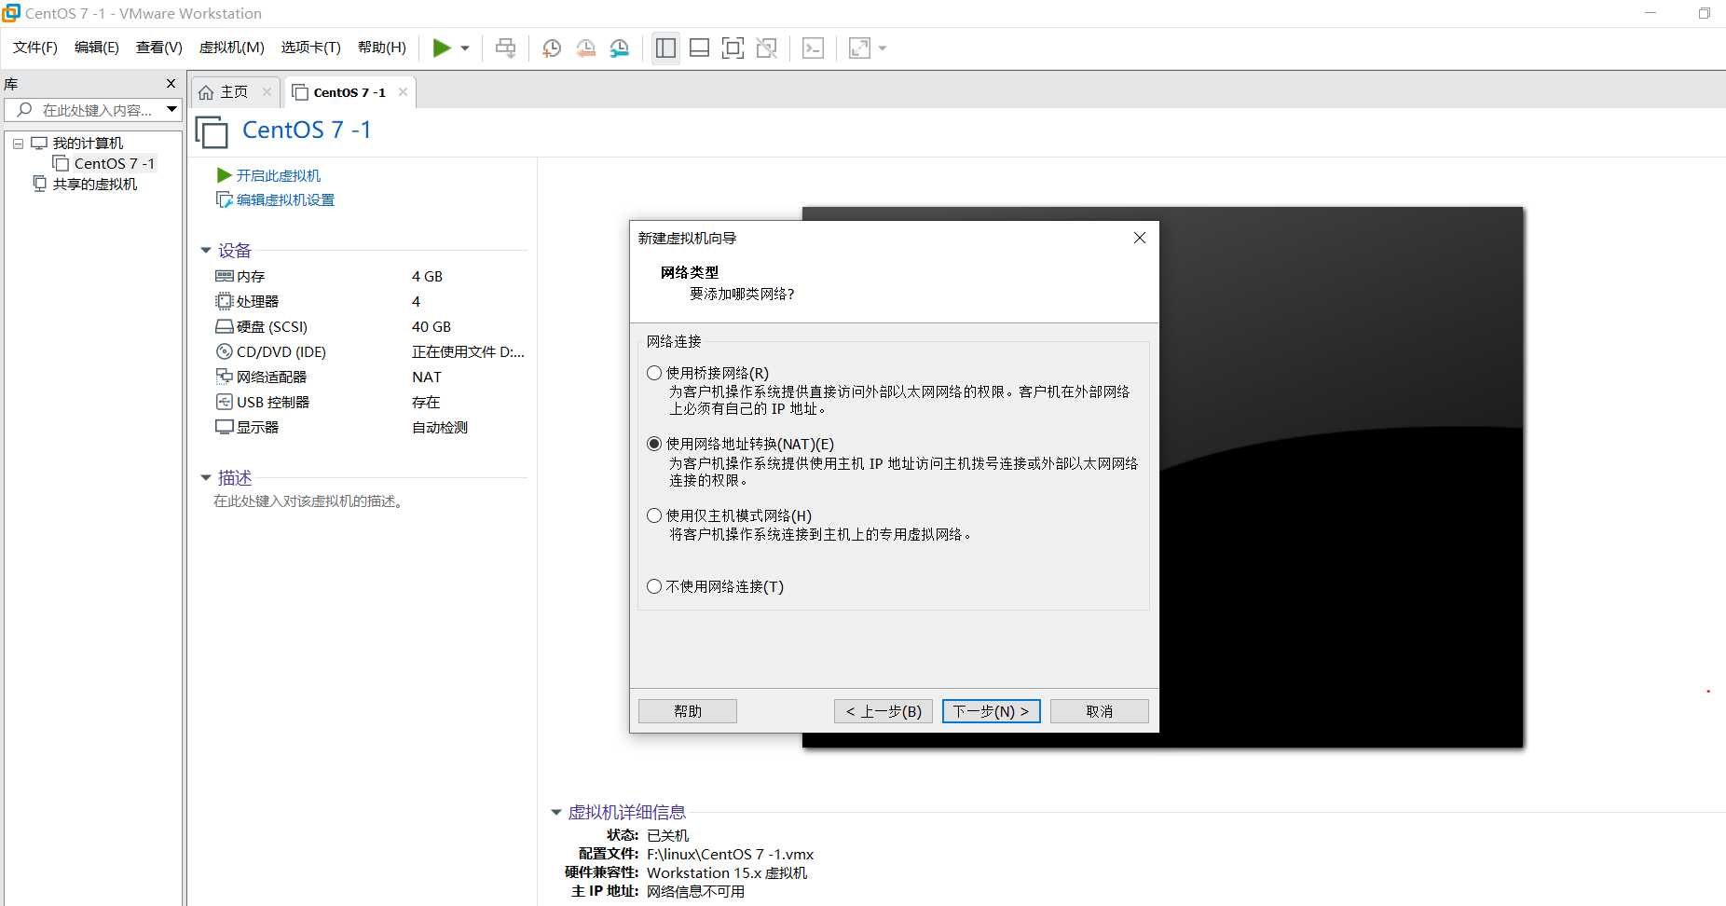Click the 40 GB disk value
1726x906 pixels.
[431, 326]
